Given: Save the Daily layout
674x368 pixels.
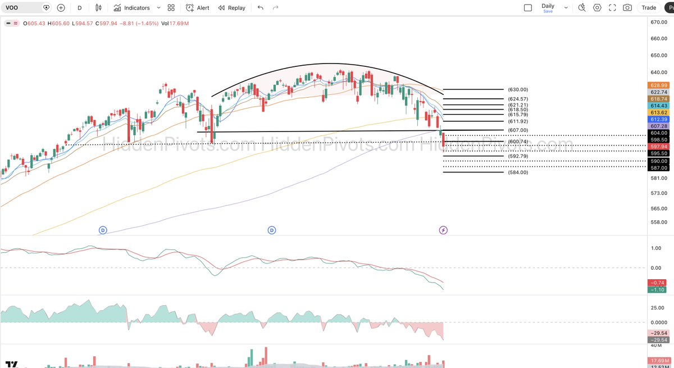Looking at the screenshot, I should (x=548, y=11).
